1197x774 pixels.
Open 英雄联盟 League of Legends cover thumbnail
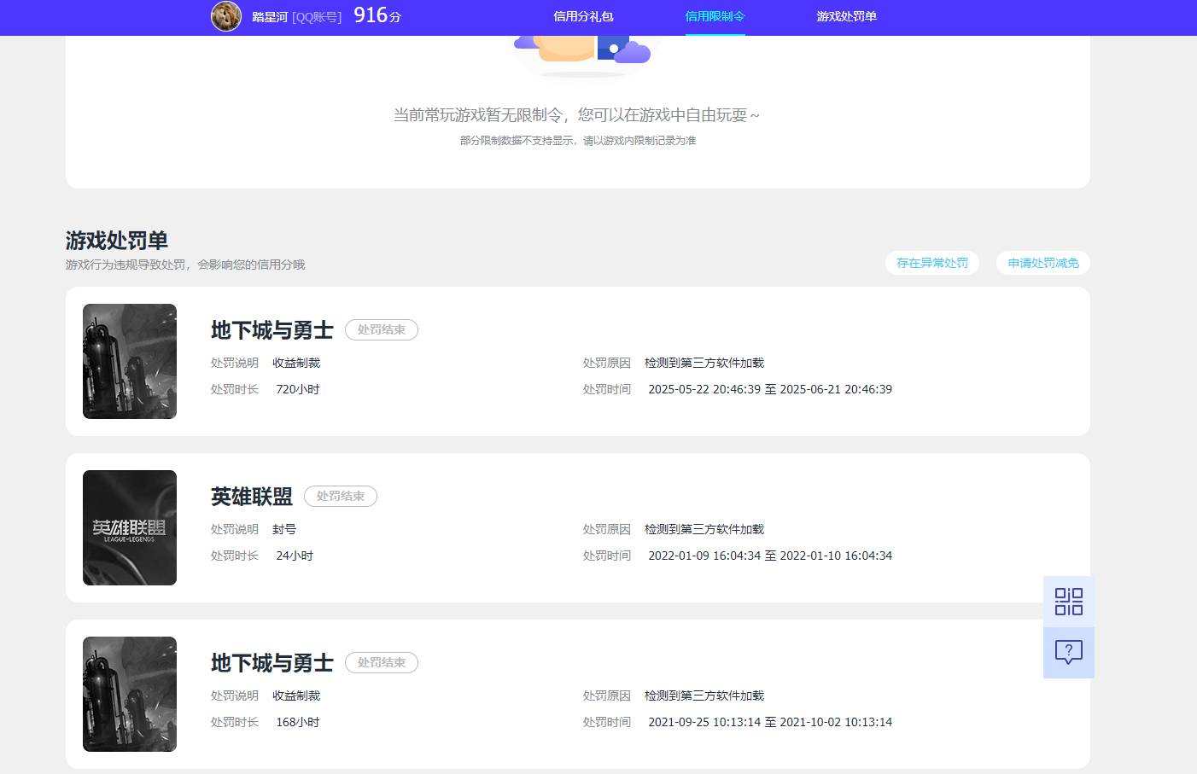pos(130,527)
